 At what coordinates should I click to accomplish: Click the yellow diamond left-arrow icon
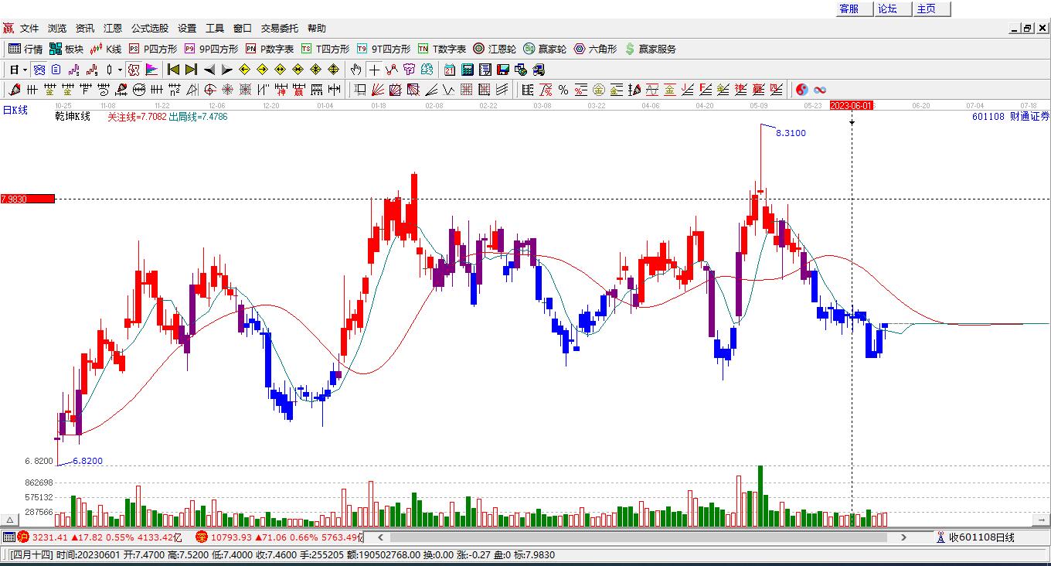click(x=244, y=70)
